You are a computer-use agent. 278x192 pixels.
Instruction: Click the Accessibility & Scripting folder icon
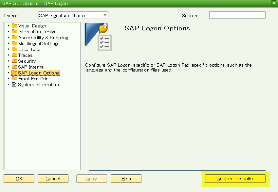coord(14,38)
